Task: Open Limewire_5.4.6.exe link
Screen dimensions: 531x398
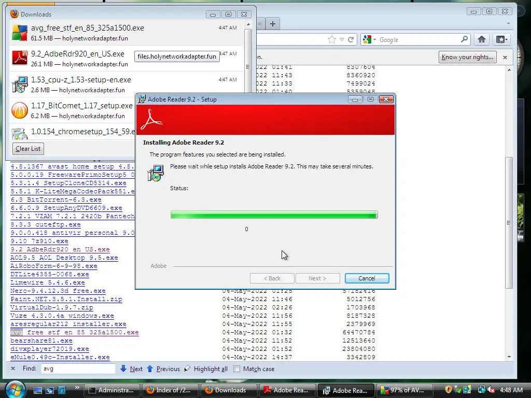Action: pos(48,282)
